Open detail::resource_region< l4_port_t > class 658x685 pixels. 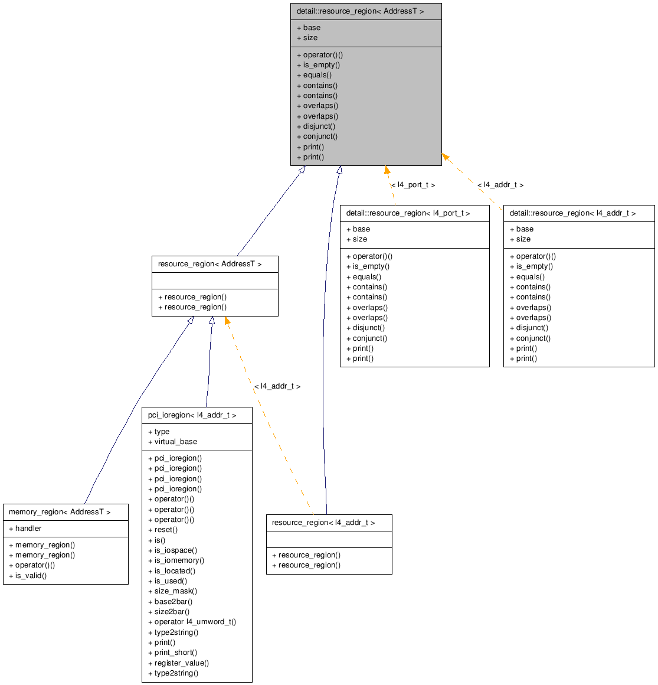coord(415,213)
